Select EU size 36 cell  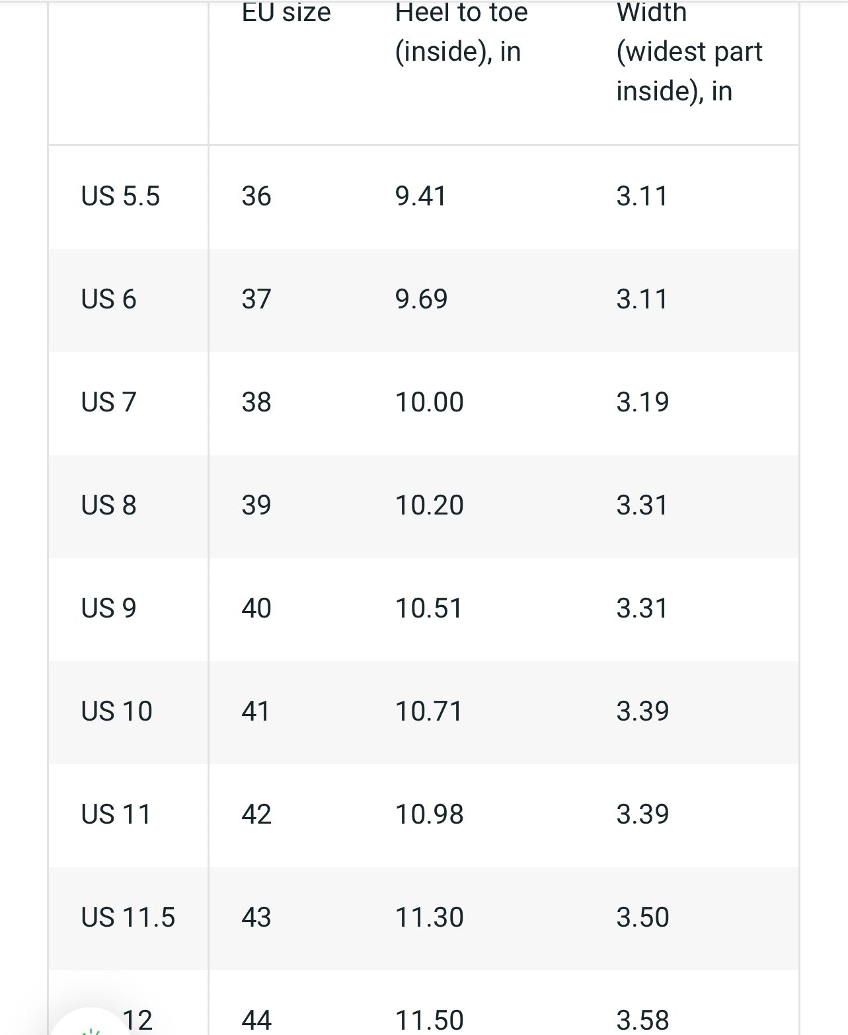pyautogui.click(x=256, y=196)
